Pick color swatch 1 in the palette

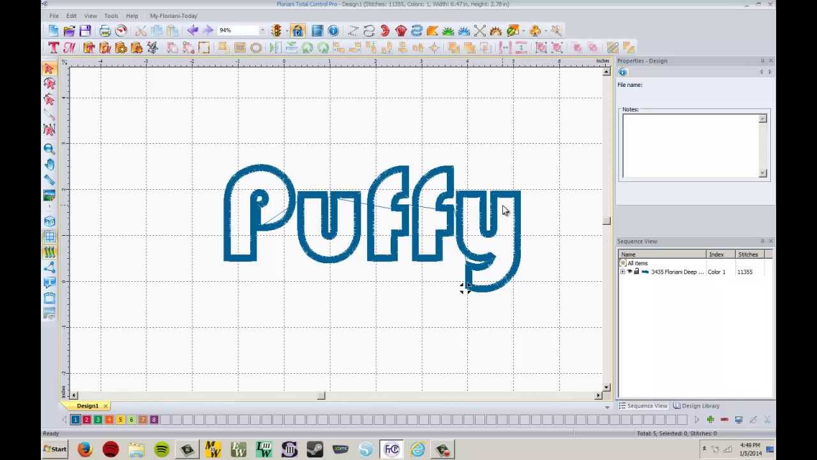click(75, 420)
